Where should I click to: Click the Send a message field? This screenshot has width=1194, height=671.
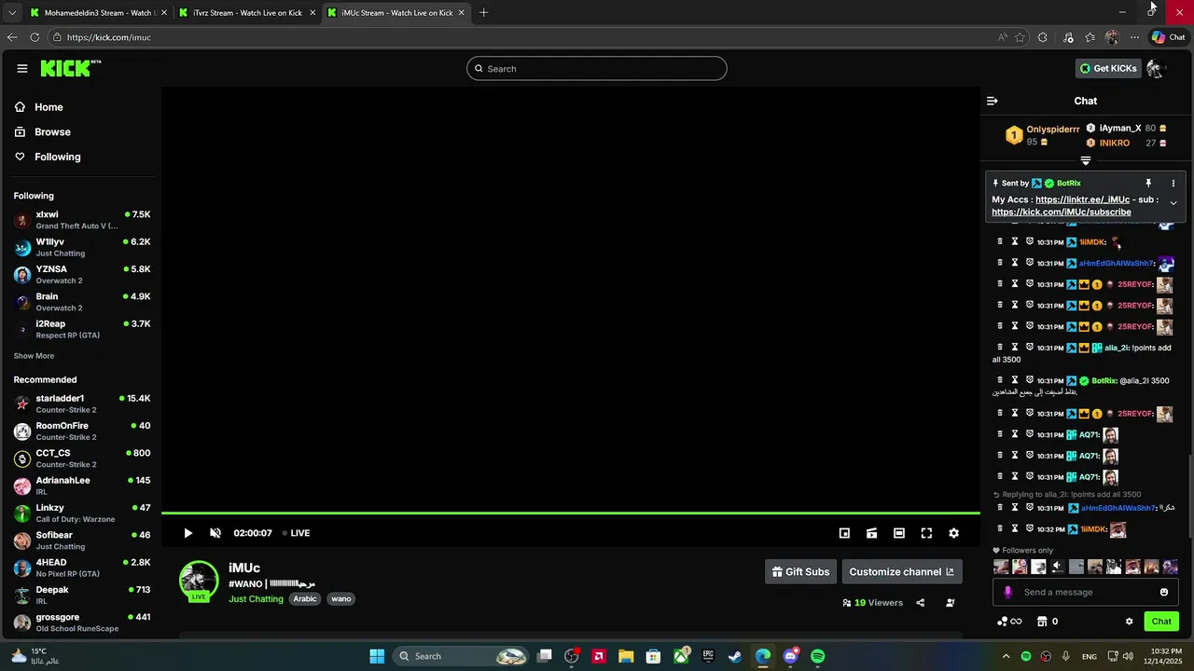[1087, 592]
